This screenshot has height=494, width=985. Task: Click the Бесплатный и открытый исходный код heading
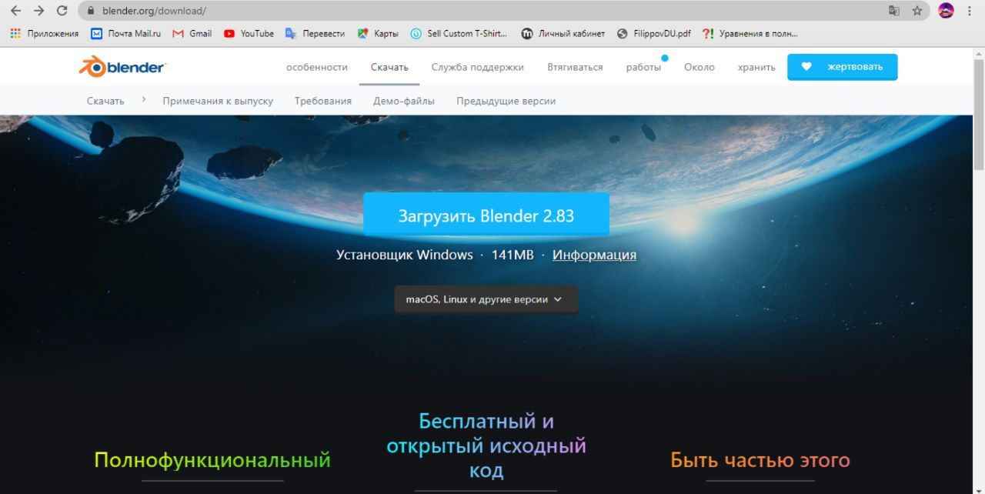pos(486,446)
